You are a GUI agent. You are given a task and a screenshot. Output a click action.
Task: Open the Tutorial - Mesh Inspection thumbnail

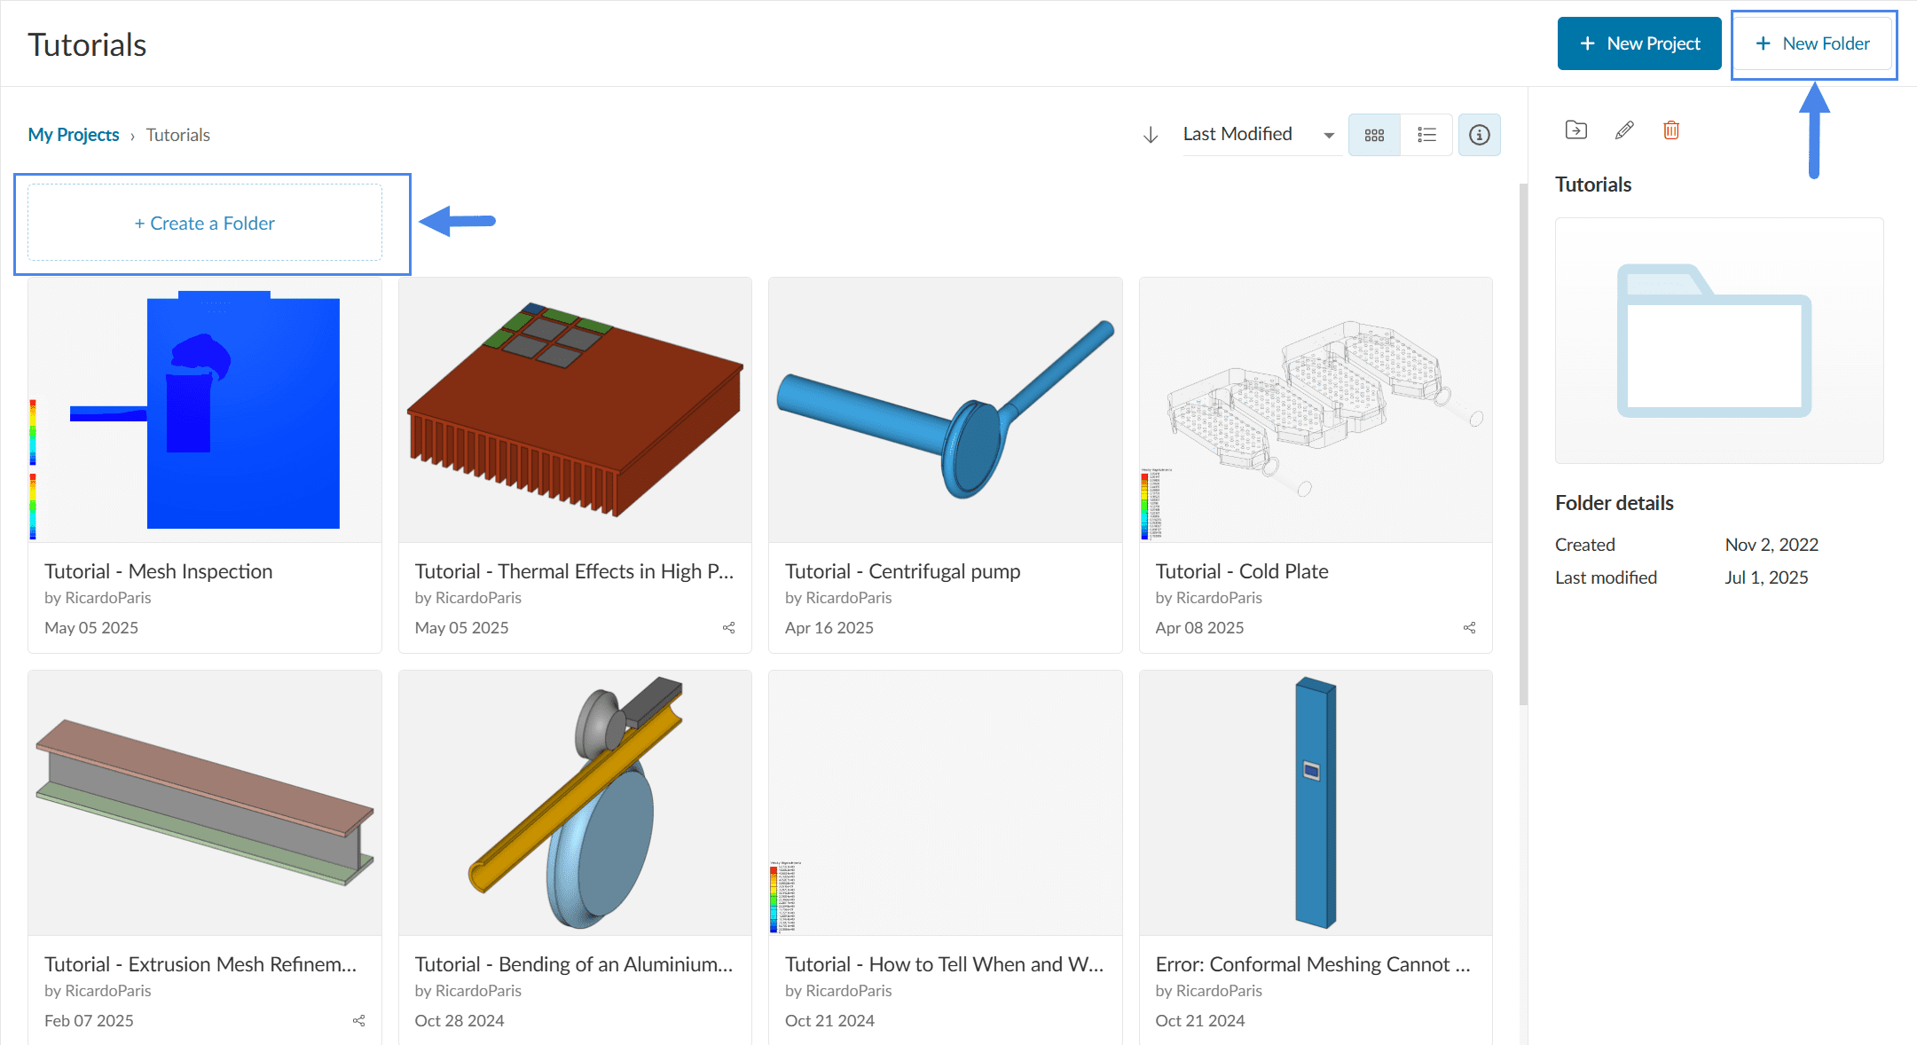205,410
